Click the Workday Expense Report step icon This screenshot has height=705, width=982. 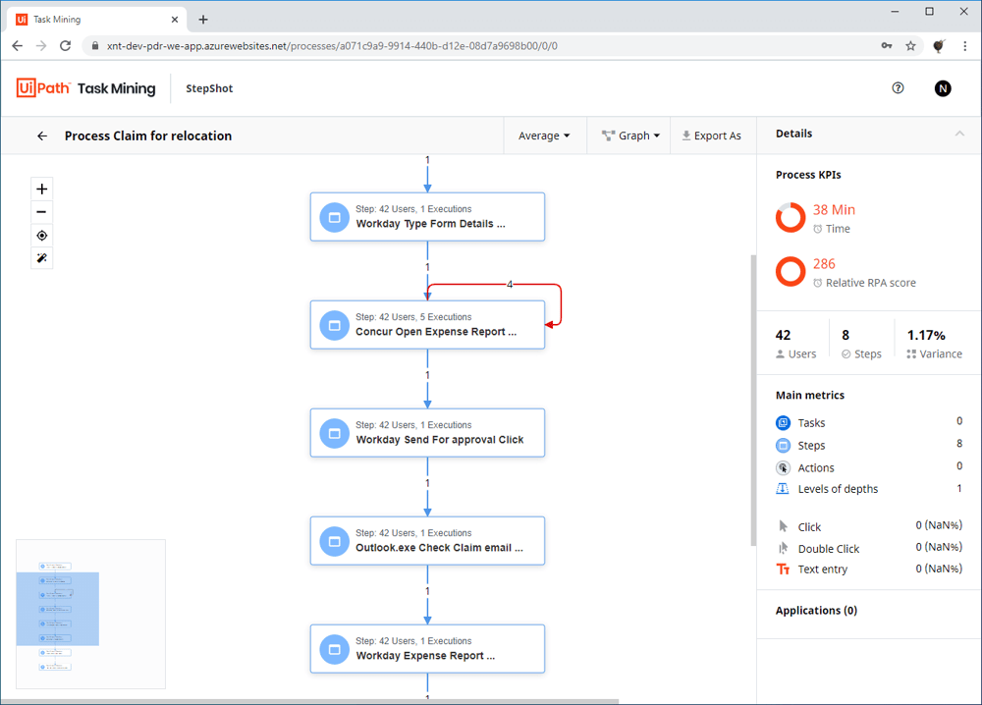335,649
